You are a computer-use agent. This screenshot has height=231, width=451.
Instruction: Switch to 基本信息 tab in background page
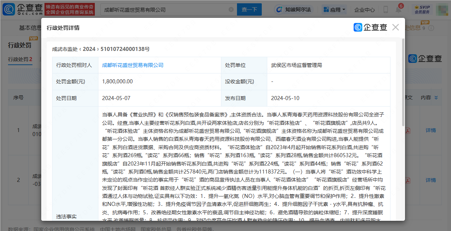(x=30, y=28)
